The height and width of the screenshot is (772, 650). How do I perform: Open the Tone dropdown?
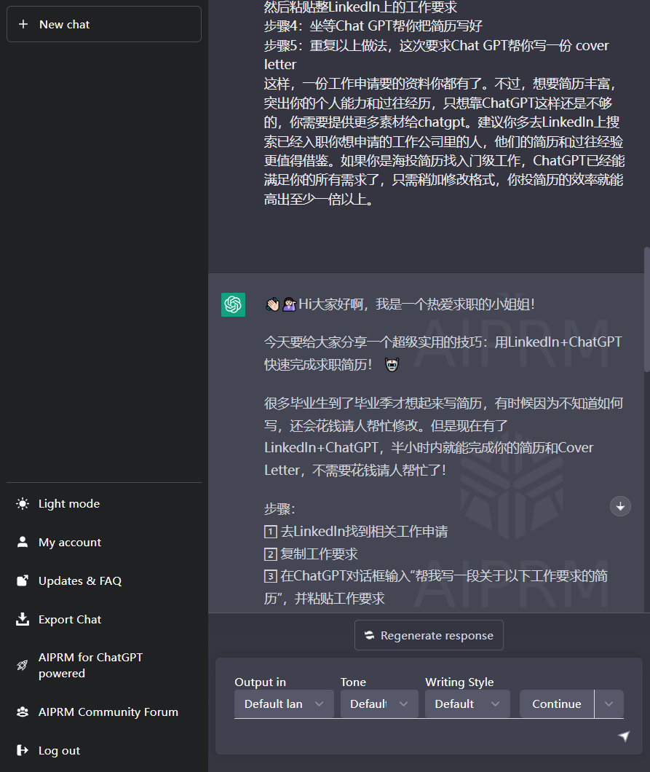(378, 704)
